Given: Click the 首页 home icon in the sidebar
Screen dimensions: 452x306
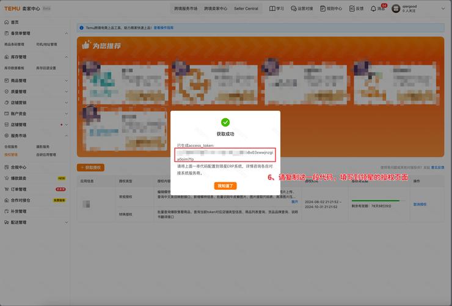Looking at the screenshot, I should click(x=6, y=22).
